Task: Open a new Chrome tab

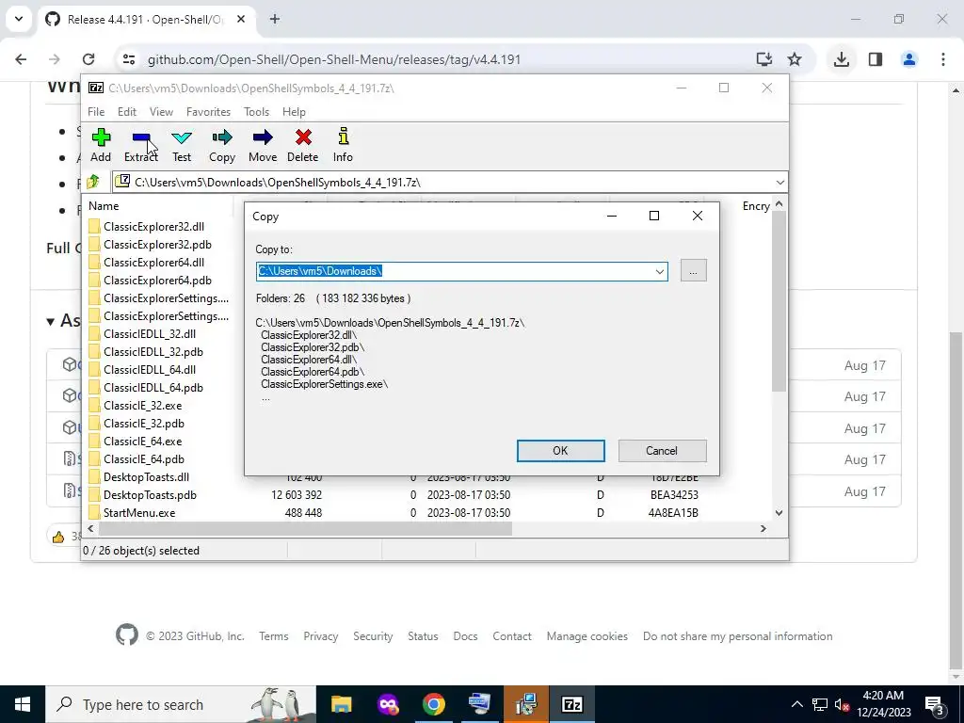Action: point(275,19)
